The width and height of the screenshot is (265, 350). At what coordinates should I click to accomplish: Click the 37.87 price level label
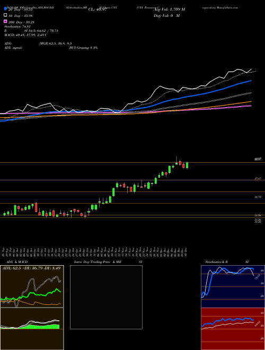point(258,179)
